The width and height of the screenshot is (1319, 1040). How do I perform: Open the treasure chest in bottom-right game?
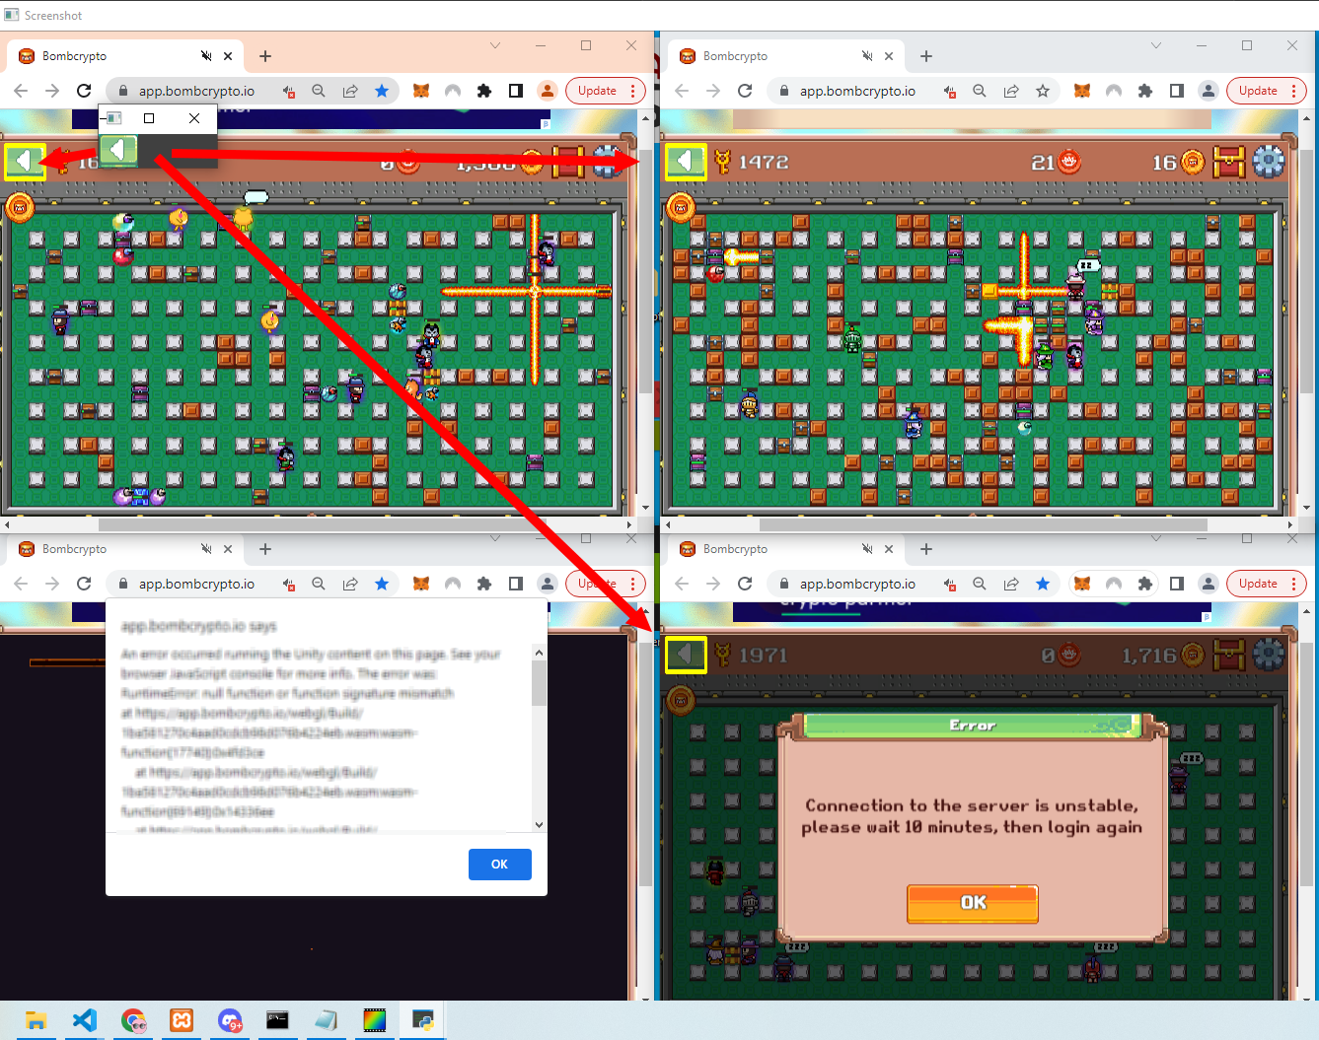(1229, 655)
